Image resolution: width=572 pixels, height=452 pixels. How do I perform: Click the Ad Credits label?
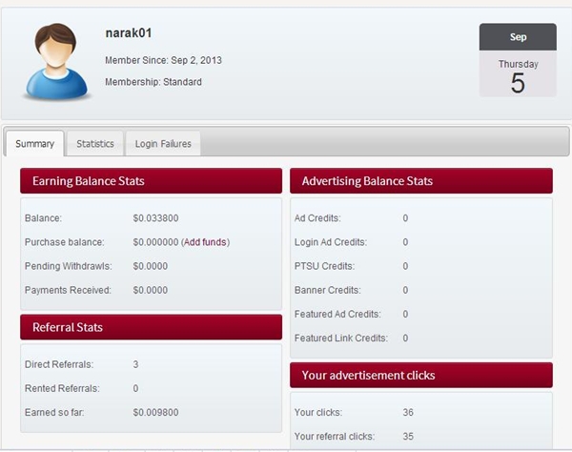pyautogui.click(x=317, y=218)
